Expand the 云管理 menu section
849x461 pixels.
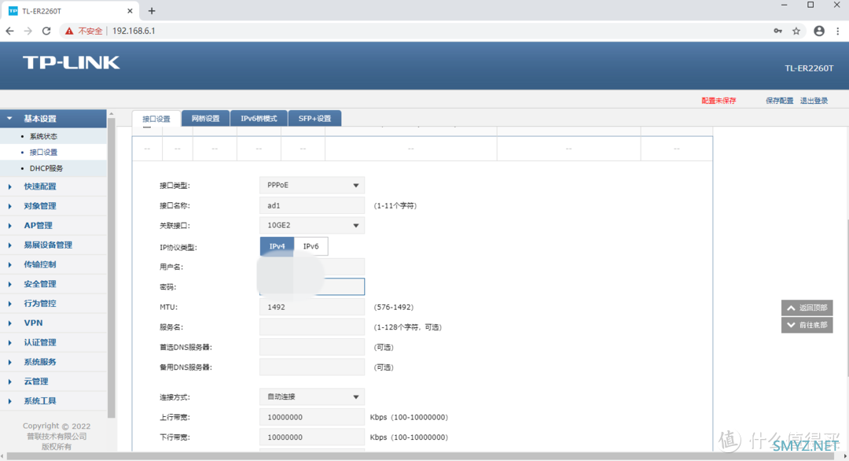click(53, 382)
